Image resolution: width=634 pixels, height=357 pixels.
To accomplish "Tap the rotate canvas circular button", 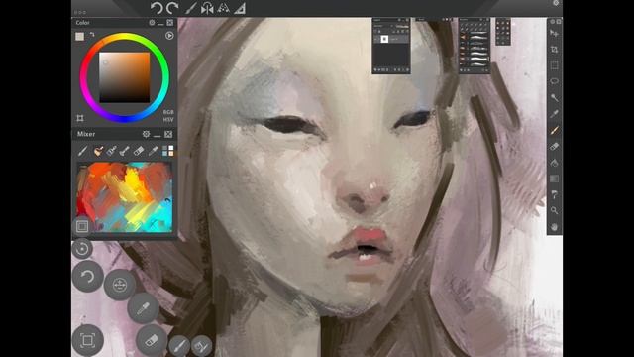I will coord(82,248).
